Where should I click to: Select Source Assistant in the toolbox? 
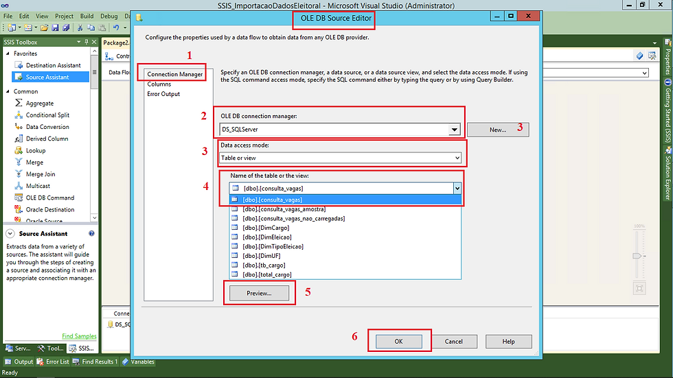(47, 77)
